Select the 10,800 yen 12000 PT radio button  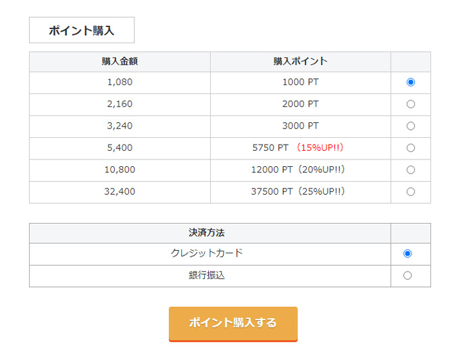[x=411, y=170]
